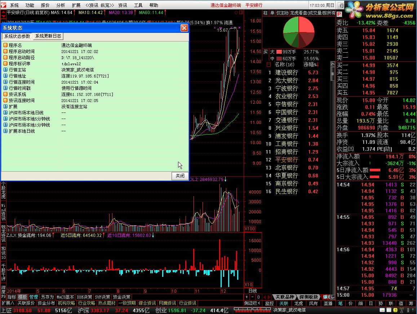417x314 pixels.
Task: Expand the tab list dropdown beside 银行 tab
Action: (333, 297)
